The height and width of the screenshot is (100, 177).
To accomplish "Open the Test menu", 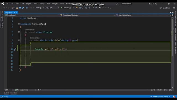I will pos(48,4).
